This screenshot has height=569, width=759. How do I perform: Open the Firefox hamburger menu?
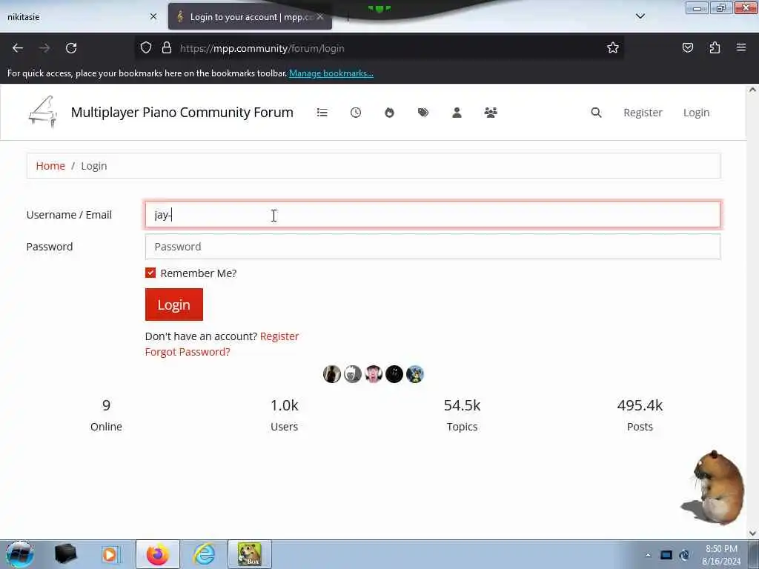(741, 47)
